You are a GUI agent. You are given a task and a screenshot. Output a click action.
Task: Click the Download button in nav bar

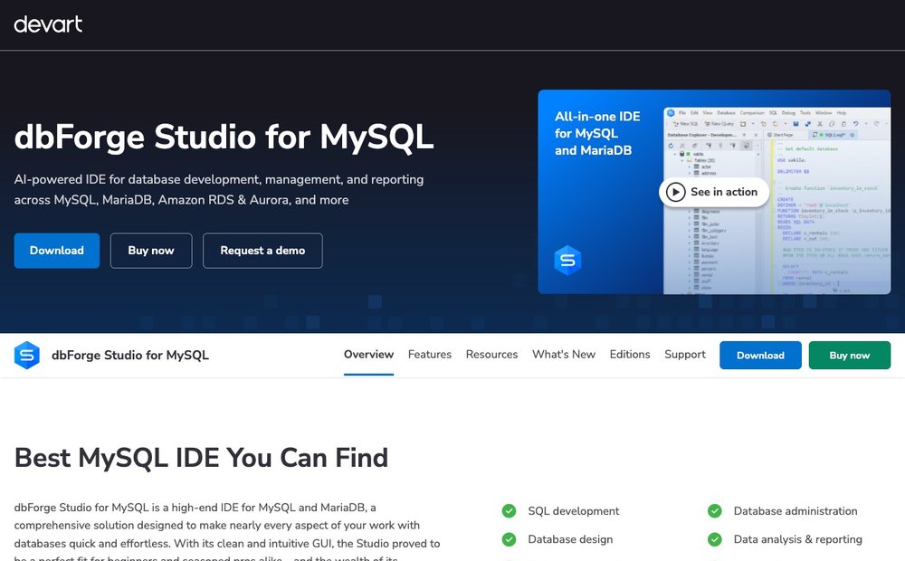point(760,355)
